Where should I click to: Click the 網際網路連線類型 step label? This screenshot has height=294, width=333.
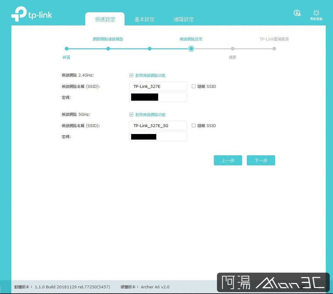pos(108,39)
